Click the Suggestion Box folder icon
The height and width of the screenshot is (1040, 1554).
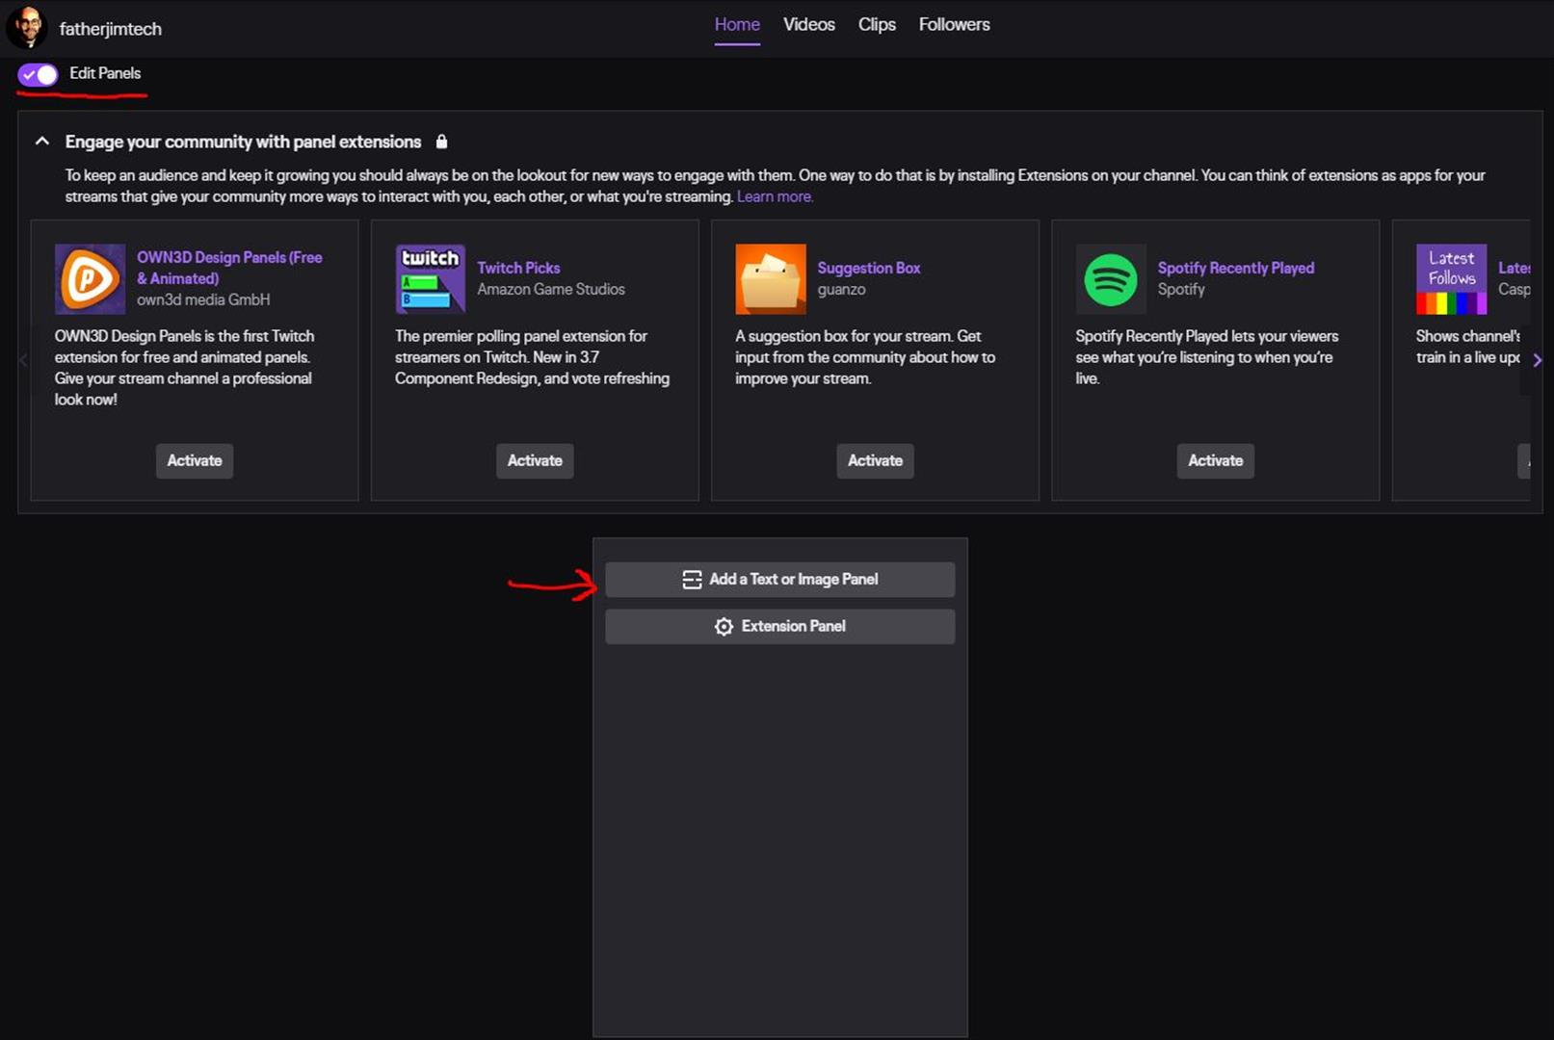770,279
